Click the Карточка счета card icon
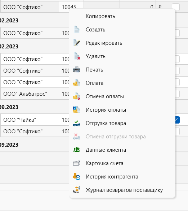Image resolution: width=188 pixels, height=211 pixels. click(x=77, y=163)
